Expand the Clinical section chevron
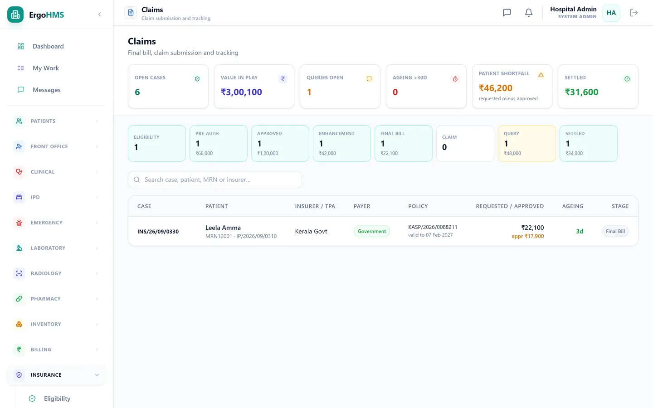 tap(97, 172)
